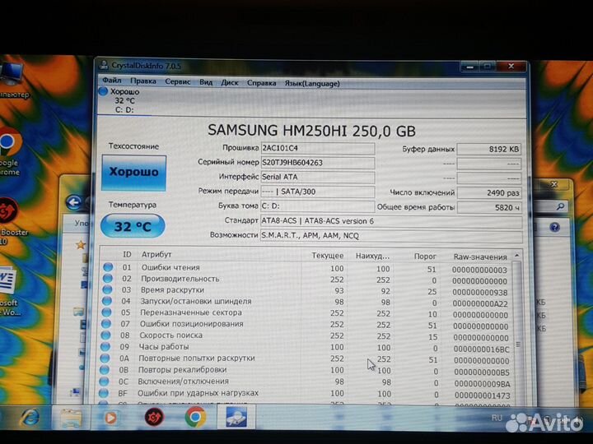Click the Буква тома field C: D:
593x444 pixels.
click(x=318, y=206)
